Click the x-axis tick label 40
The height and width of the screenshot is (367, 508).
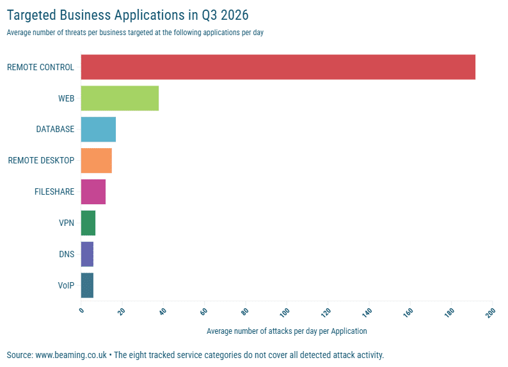point(163,311)
